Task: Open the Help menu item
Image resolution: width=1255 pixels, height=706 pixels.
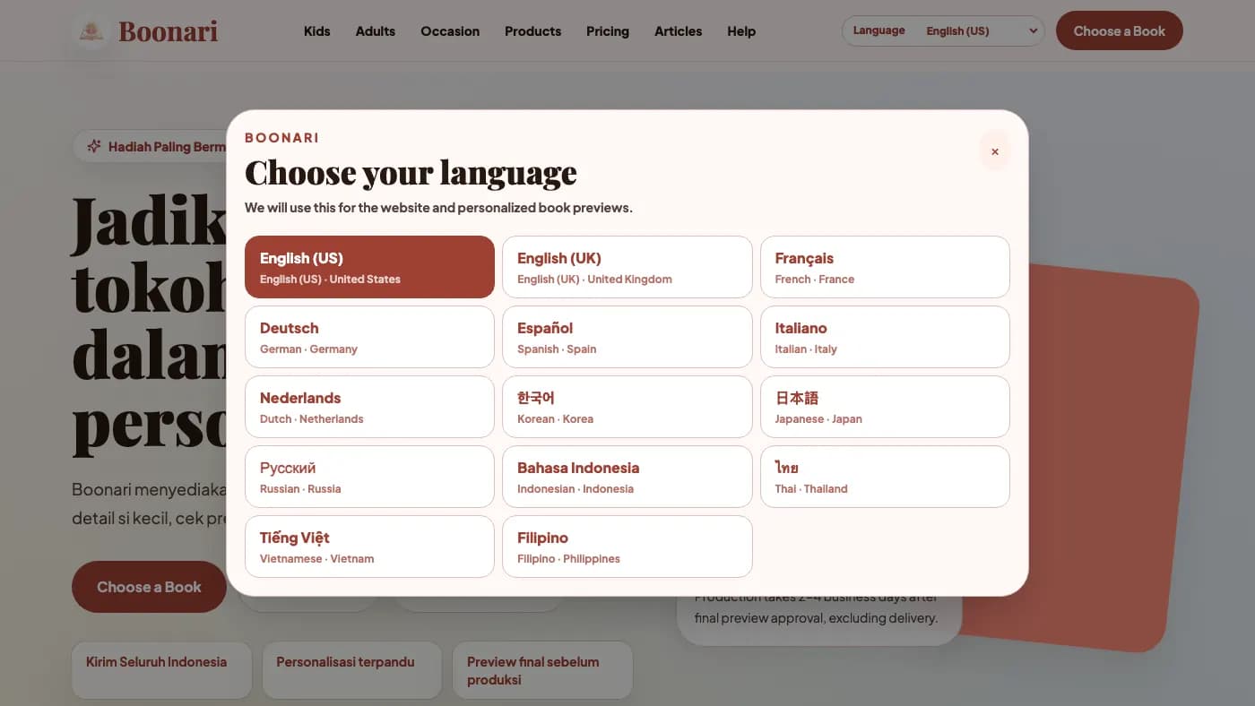Action: coord(741,31)
